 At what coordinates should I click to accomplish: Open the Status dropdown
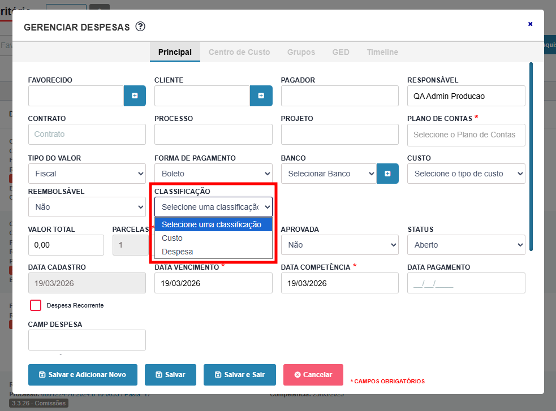(466, 245)
